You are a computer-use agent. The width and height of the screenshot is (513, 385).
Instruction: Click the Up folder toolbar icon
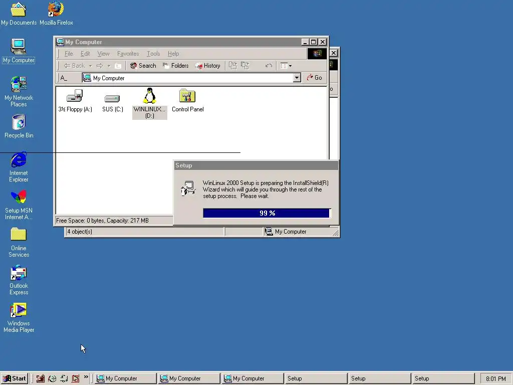point(118,66)
